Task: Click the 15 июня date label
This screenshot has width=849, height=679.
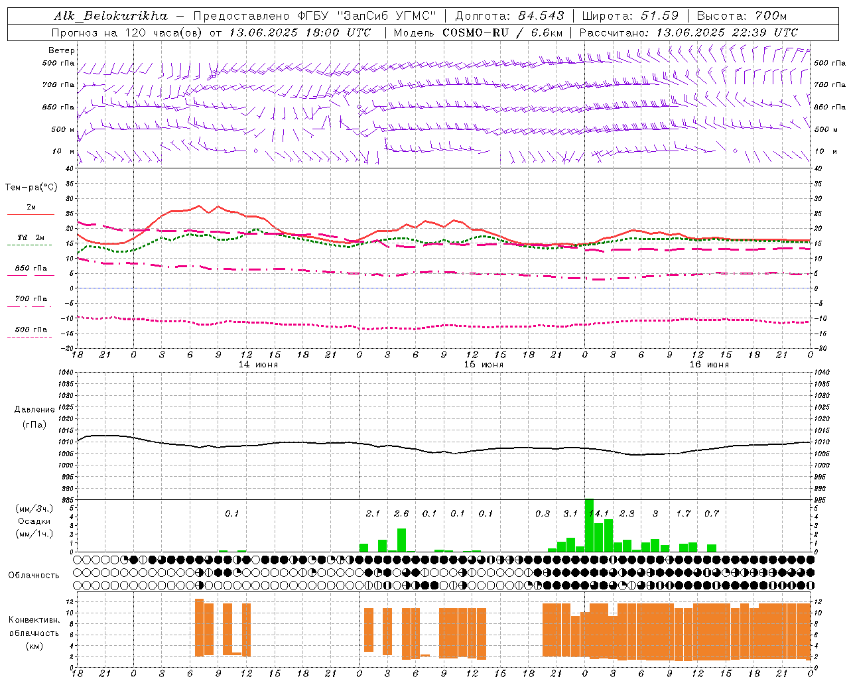Action: (x=484, y=365)
